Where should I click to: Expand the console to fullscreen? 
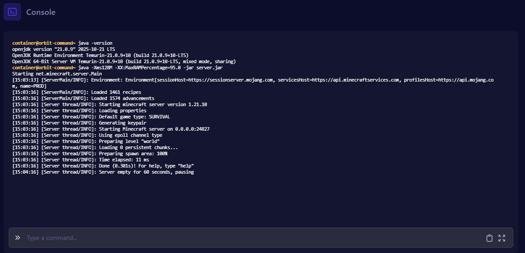502,238
